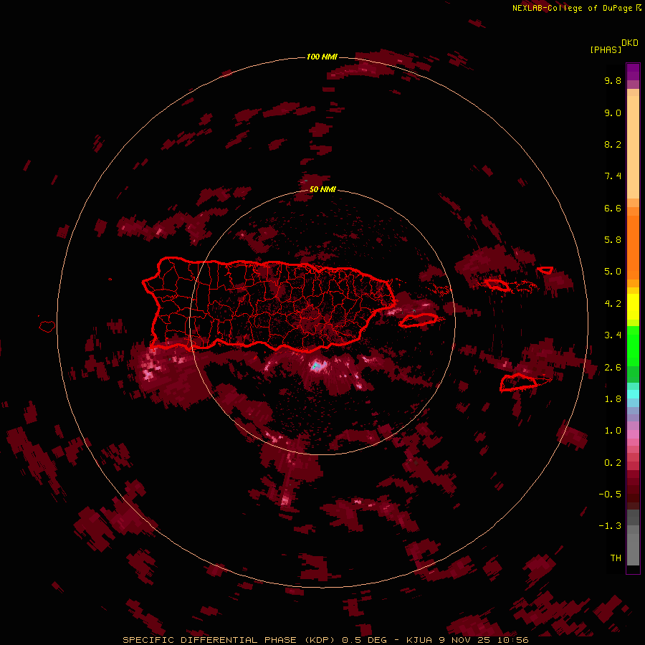This screenshot has width=645, height=645.
Task: Click the 100 NMI range ring label
Action: [322, 57]
